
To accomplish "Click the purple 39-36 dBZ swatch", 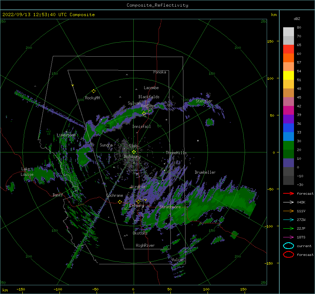I will [288, 119].
